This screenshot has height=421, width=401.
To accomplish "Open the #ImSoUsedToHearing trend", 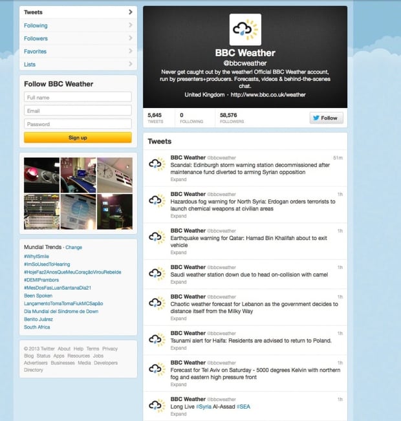I will pos(47,264).
